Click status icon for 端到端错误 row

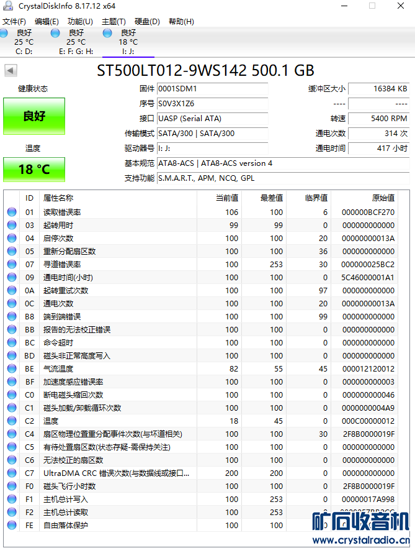point(12,316)
